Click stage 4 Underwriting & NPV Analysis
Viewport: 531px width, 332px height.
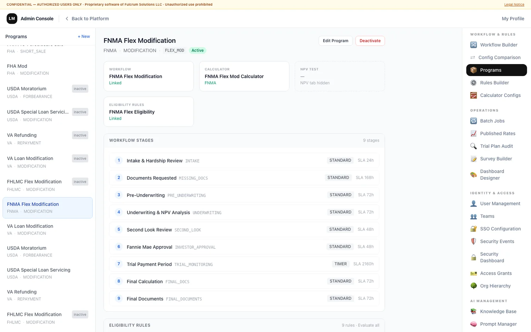(x=244, y=212)
